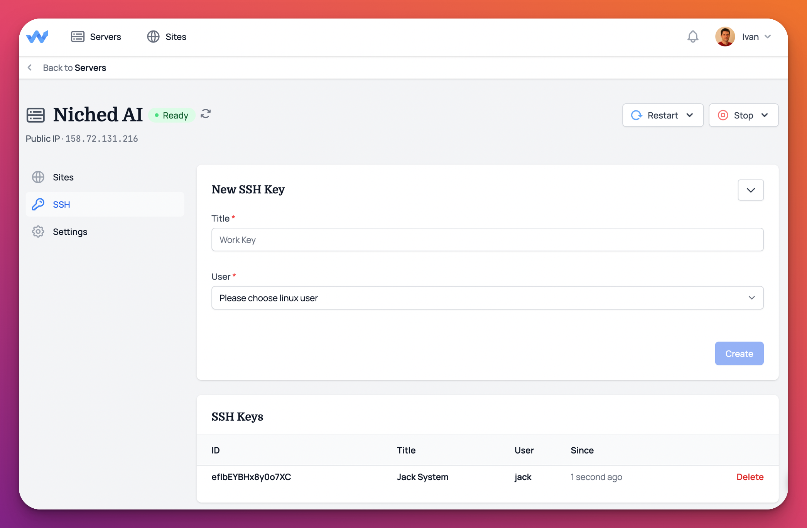Delete the Jack System SSH key
The image size is (807, 528).
tap(750, 477)
